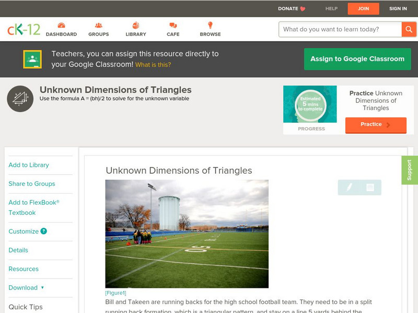
Task: Open the LIBRARY nav label
Action: pyautogui.click(x=136, y=34)
